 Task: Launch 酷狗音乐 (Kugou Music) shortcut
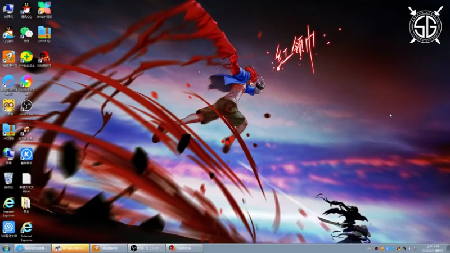tap(26, 156)
